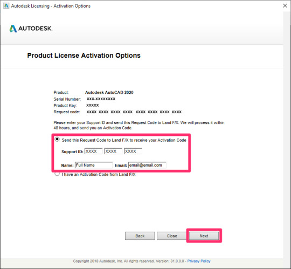Click the Product License Activation Options heading
Image resolution: width=291 pixels, height=269 pixels.
coord(84,56)
